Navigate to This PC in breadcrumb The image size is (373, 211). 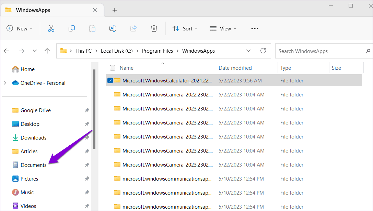pyautogui.click(x=83, y=51)
